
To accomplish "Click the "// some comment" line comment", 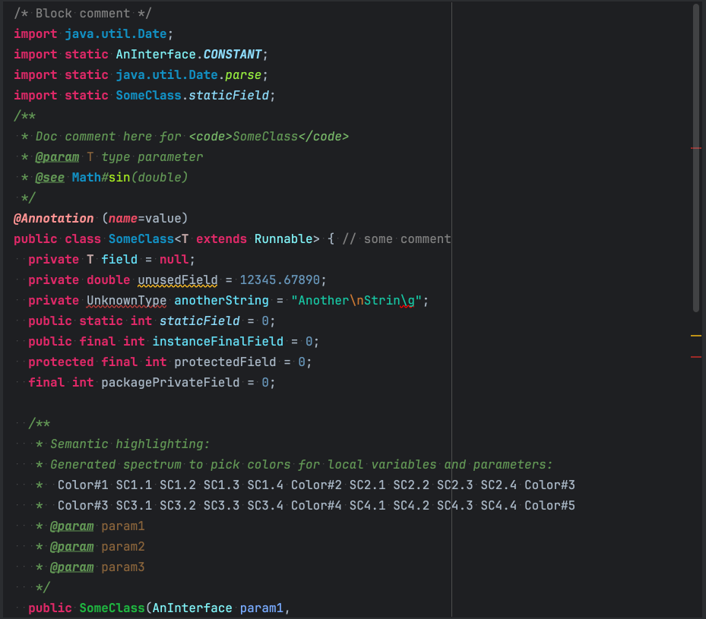I will point(396,239).
